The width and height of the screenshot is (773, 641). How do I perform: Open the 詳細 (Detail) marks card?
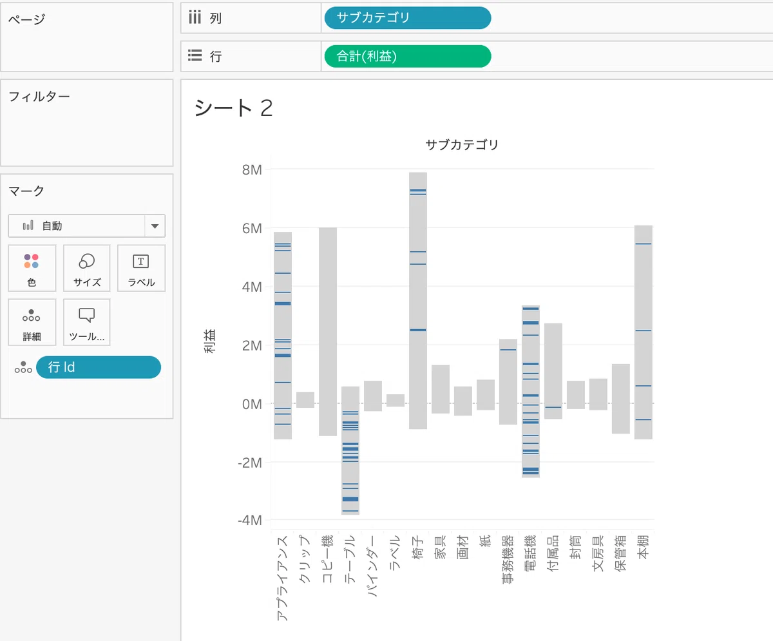(x=32, y=323)
